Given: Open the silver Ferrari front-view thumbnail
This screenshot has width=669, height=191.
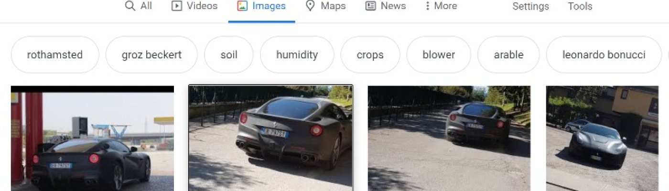Looking at the screenshot, I should point(602,138).
